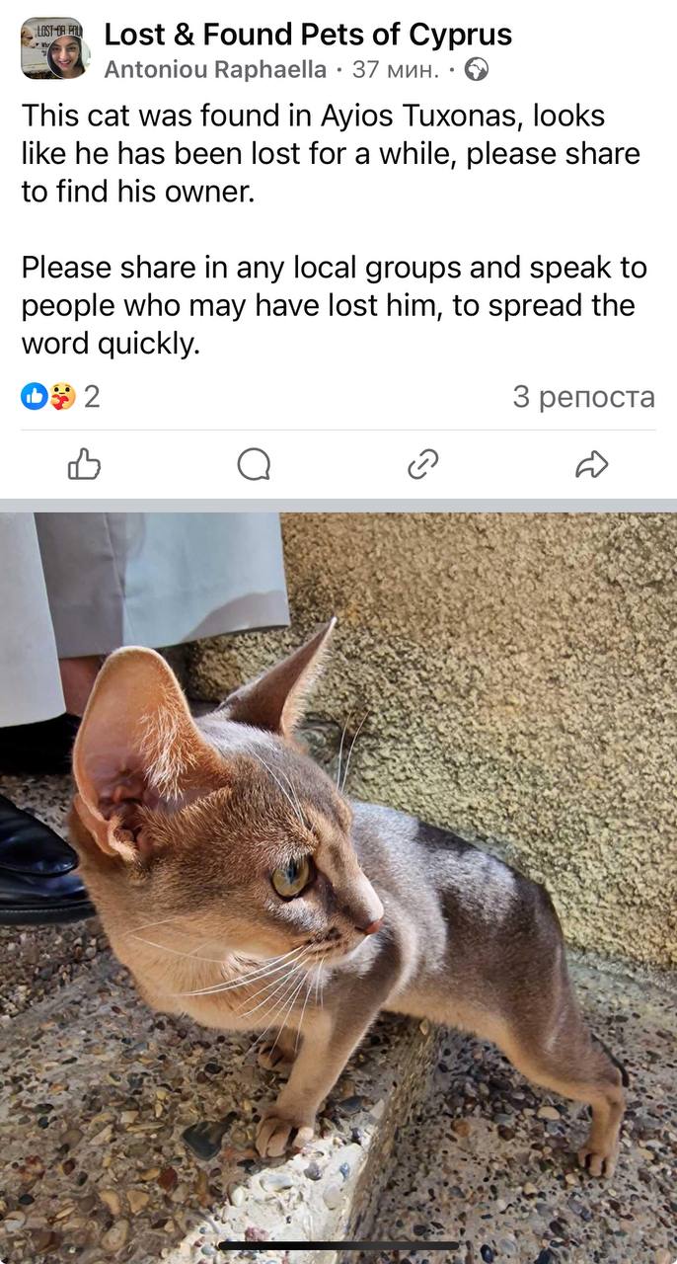View the 3 репоста shares list
677x1264 pixels.
click(x=583, y=397)
